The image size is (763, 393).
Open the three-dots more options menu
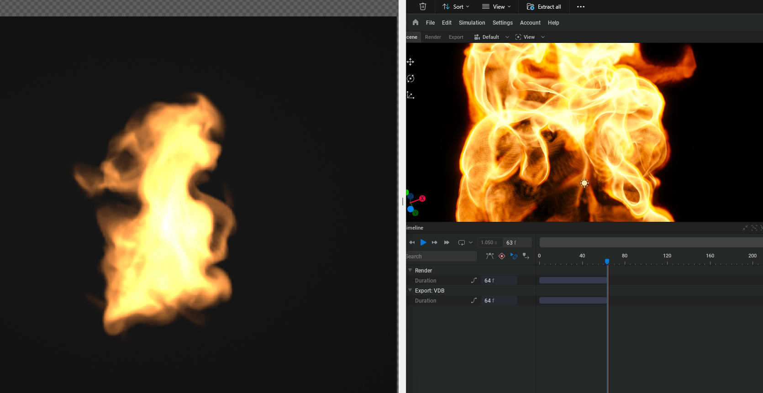tap(581, 7)
